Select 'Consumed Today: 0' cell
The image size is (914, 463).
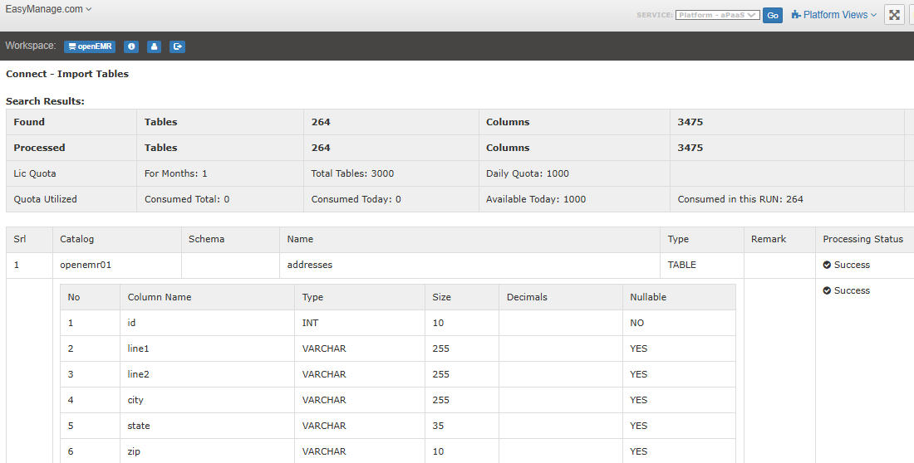point(391,199)
